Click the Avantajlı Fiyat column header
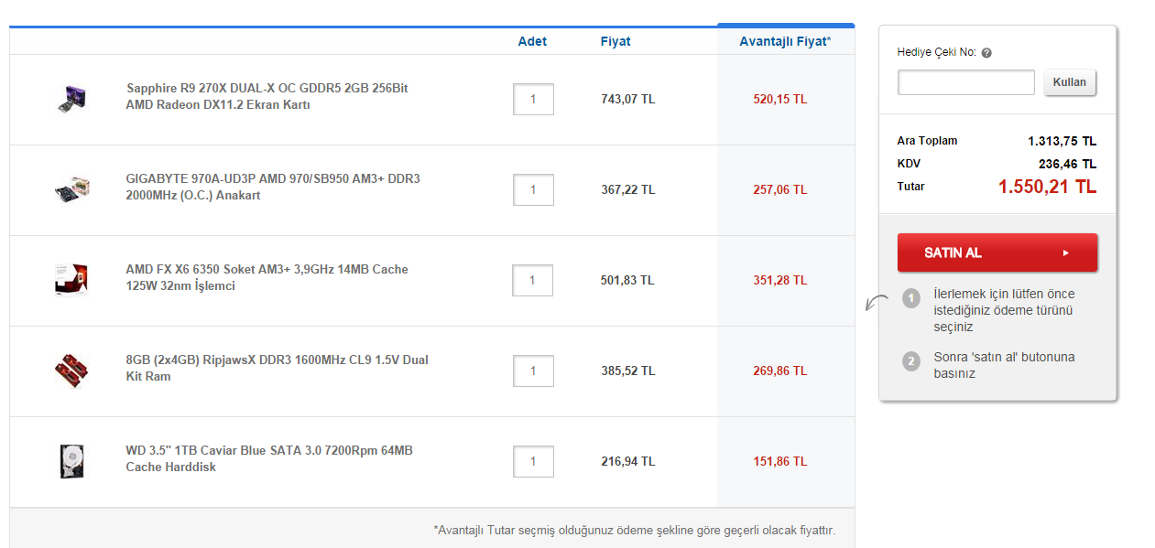This screenshot has height=548, width=1155. [785, 41]
